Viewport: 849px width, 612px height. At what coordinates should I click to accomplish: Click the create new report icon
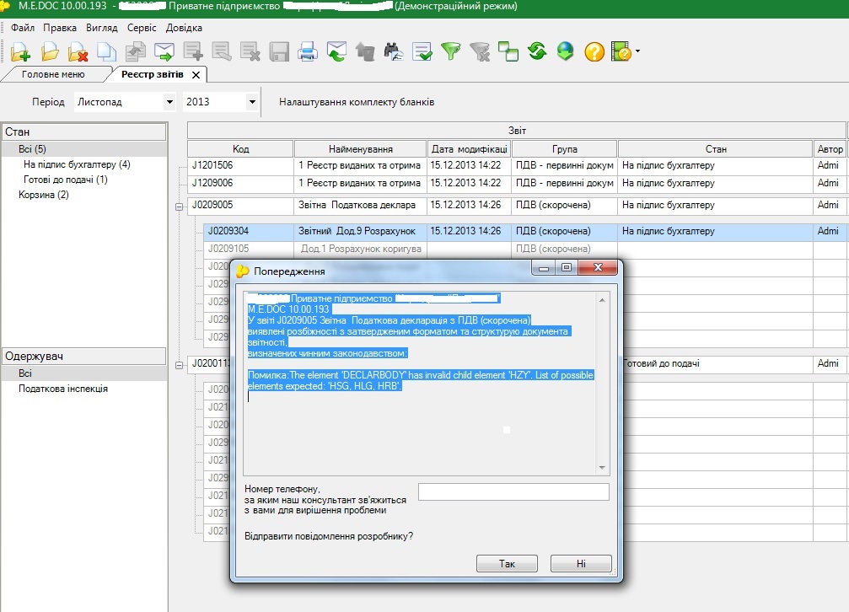20,52
